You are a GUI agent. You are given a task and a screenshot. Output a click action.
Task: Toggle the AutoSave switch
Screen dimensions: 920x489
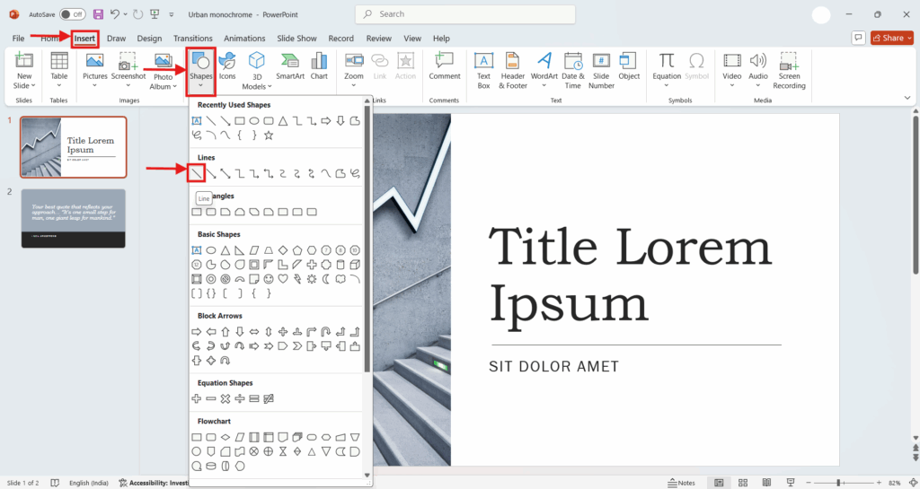pos(72,14)
